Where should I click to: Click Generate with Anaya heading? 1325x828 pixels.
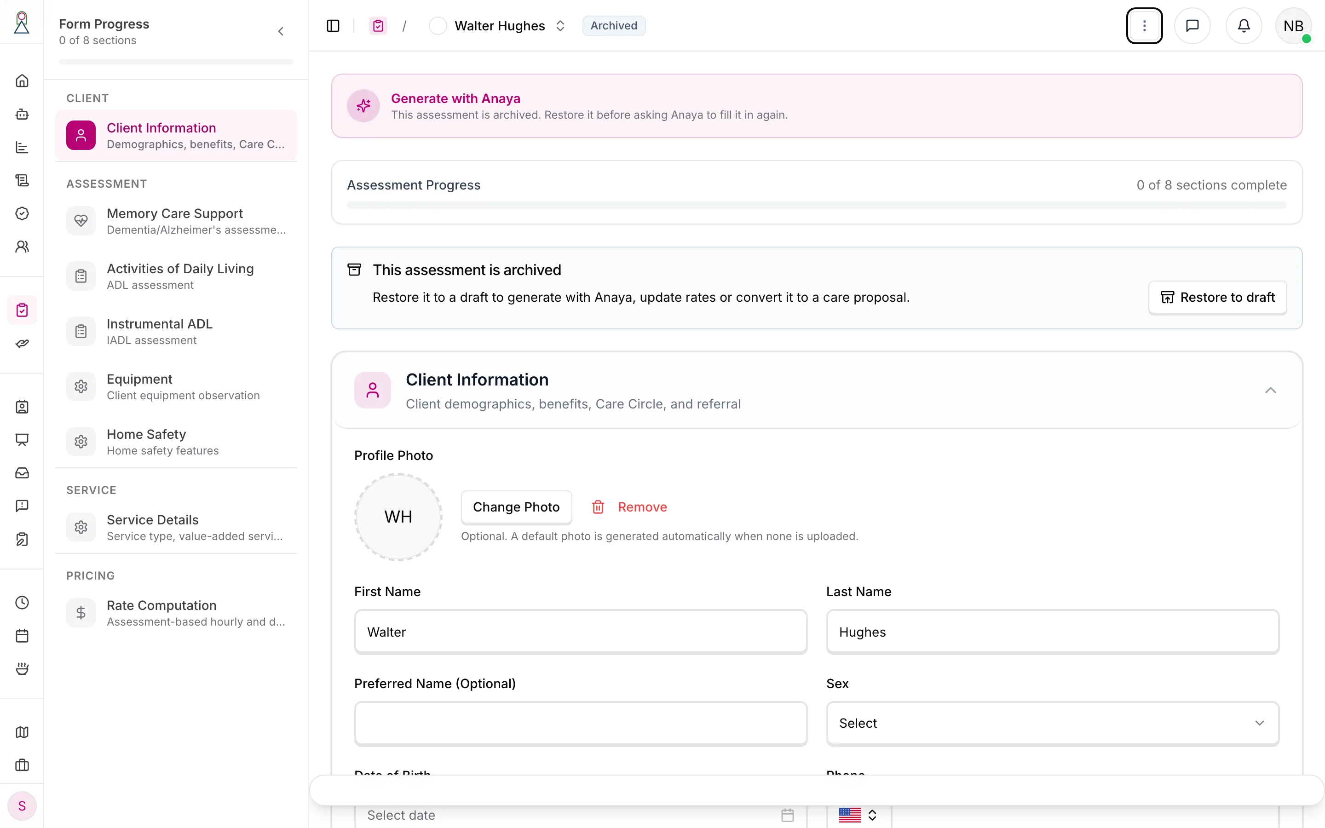click(x=455, y=98)
